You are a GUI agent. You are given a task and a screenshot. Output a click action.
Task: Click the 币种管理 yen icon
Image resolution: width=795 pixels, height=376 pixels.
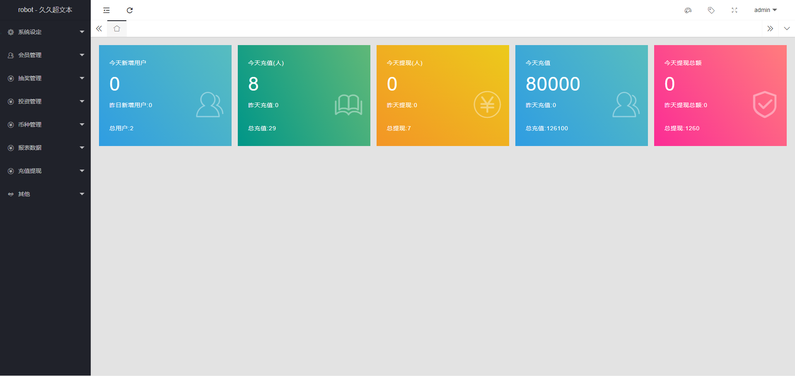11,125
